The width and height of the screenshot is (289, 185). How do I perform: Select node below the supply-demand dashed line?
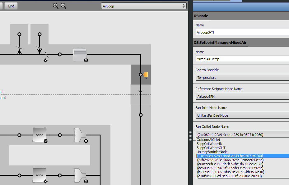tap(141, 115)
